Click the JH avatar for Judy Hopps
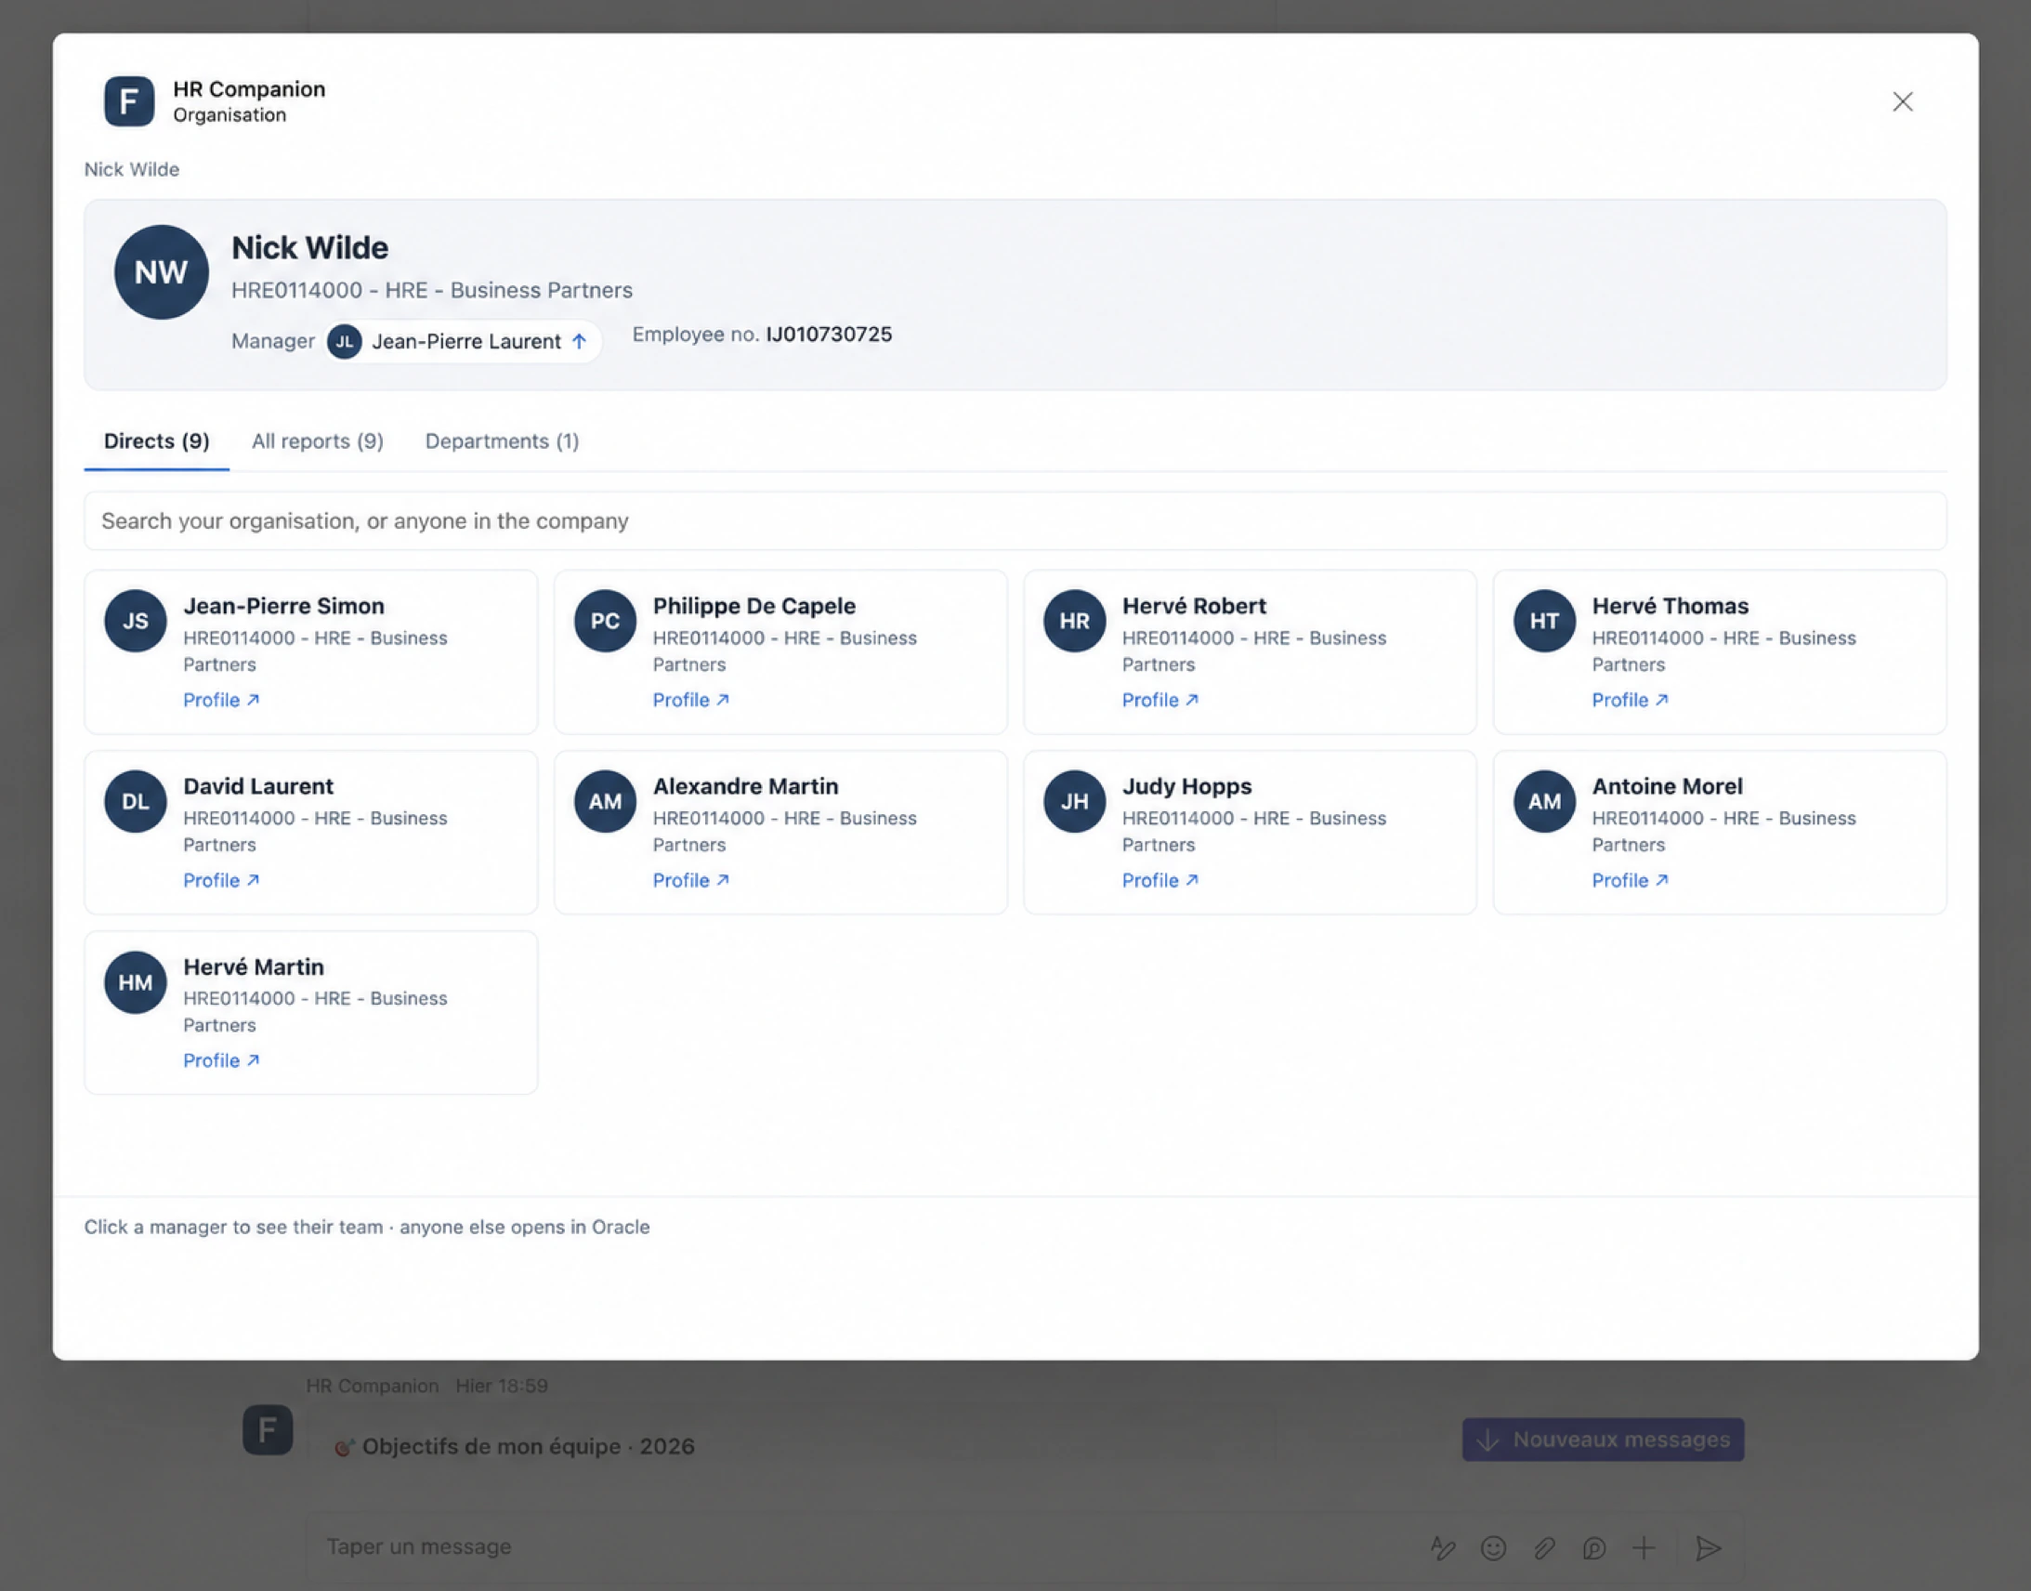The width and height of the screenshot is (2031, 1591). 1075,801
